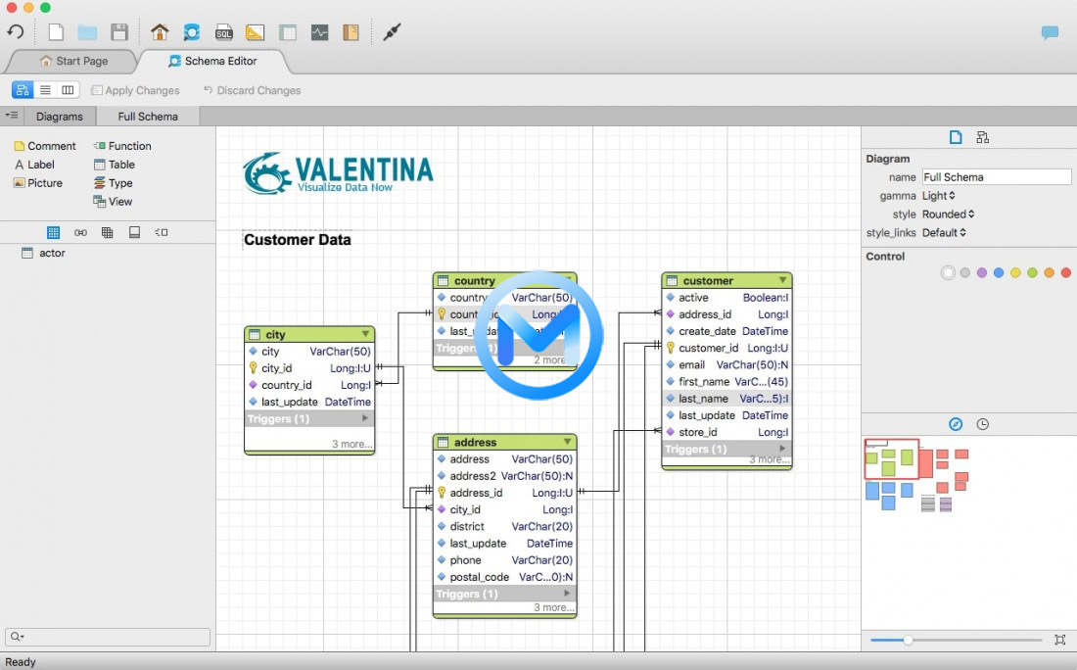Switch to list view mode
Viewport: 1077px width, 670px height.
pos(45,90)
